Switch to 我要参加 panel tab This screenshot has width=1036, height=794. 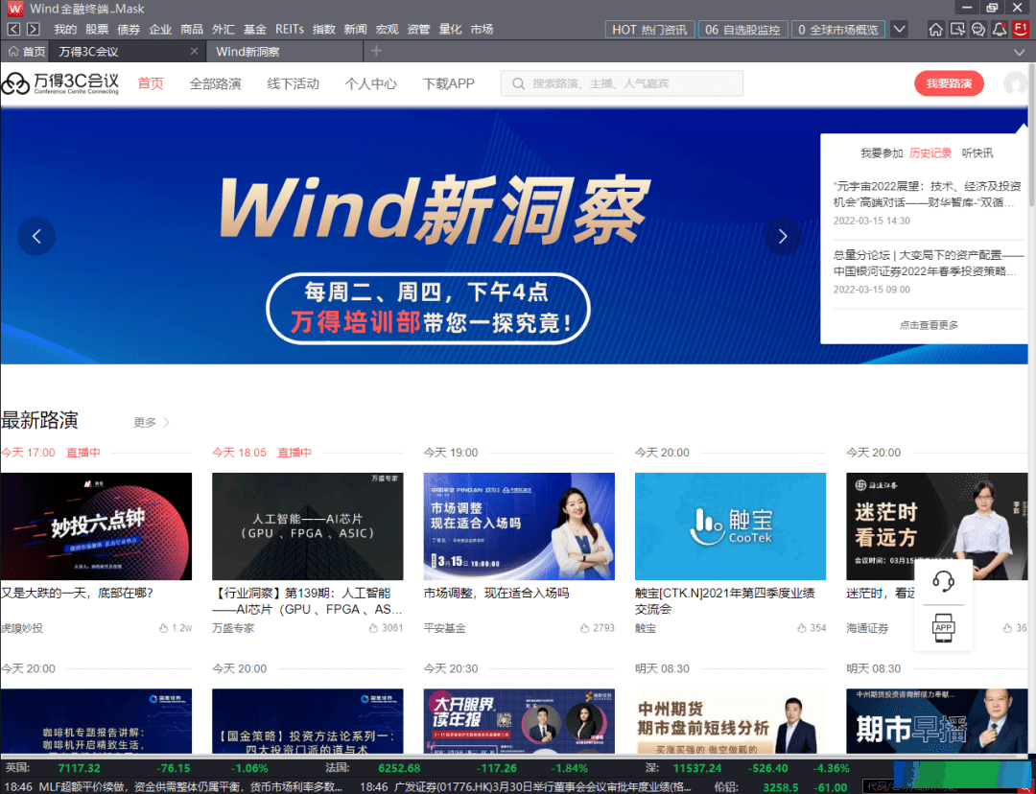[x=882, y=153]
